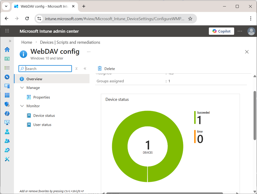
Task: Open Copilot from the top bar
Action: pos(221,31)
